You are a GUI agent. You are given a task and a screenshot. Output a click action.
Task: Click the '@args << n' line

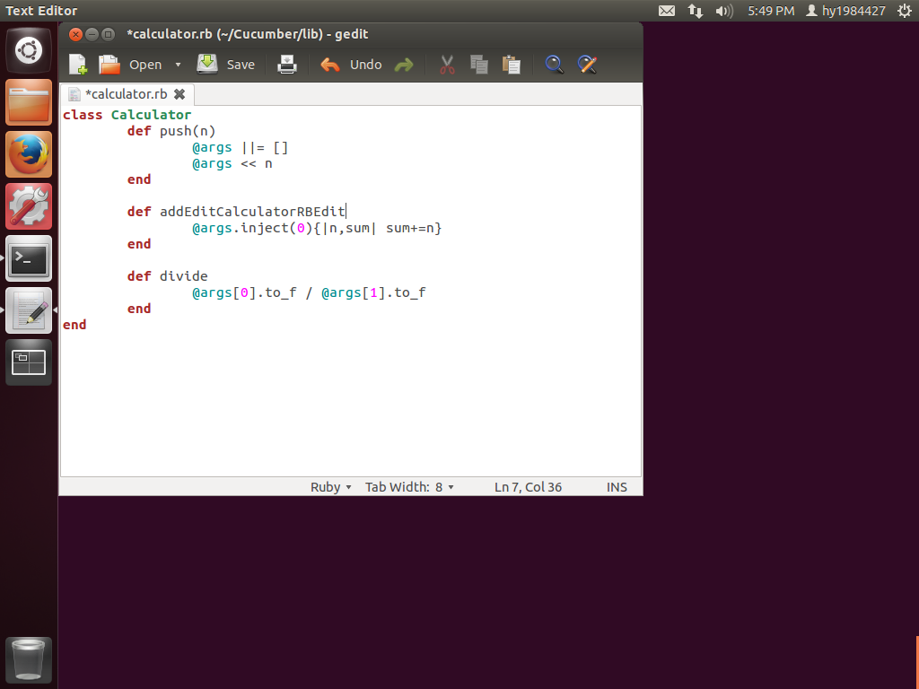[232, 163]
